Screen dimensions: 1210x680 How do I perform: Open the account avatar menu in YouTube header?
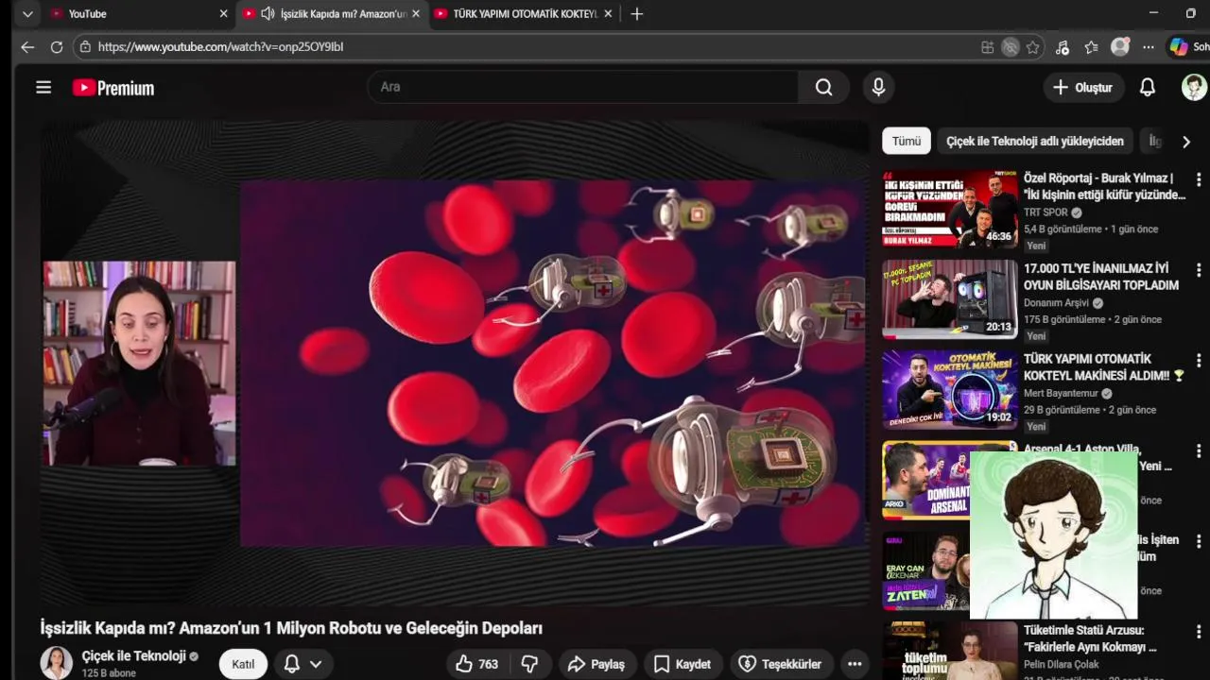(1194, 87)
